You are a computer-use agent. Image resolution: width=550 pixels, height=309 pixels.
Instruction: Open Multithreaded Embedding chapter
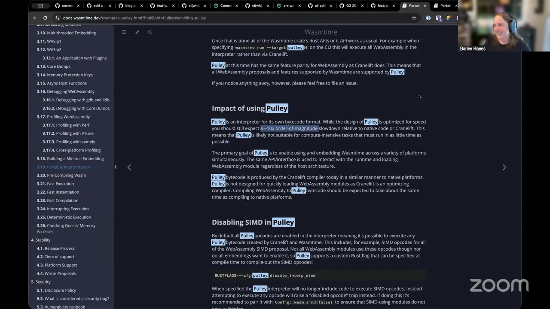tap(66, 33)
